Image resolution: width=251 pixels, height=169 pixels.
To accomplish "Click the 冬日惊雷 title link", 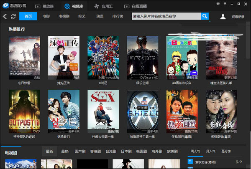I will 24,83.
